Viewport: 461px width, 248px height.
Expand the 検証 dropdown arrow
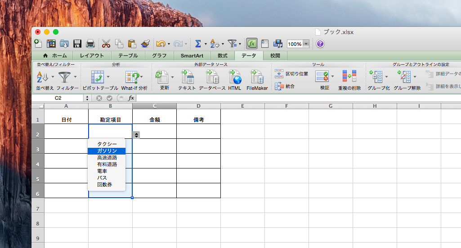point(332,77)
